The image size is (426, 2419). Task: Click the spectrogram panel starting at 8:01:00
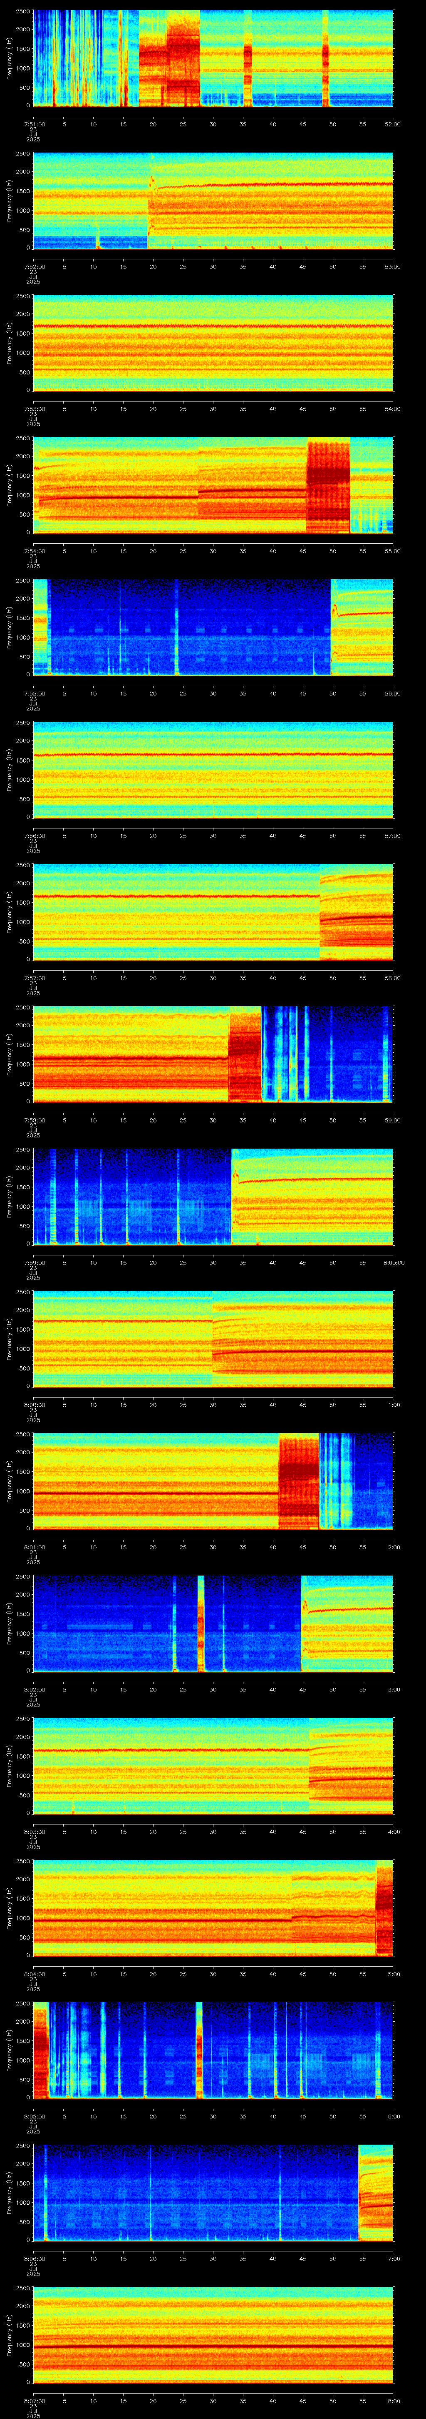coord(213,1481)
